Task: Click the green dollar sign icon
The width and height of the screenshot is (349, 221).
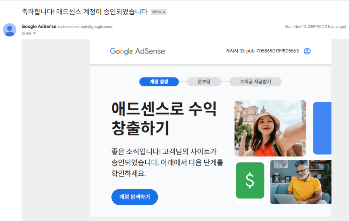Action: click(250, 180)
